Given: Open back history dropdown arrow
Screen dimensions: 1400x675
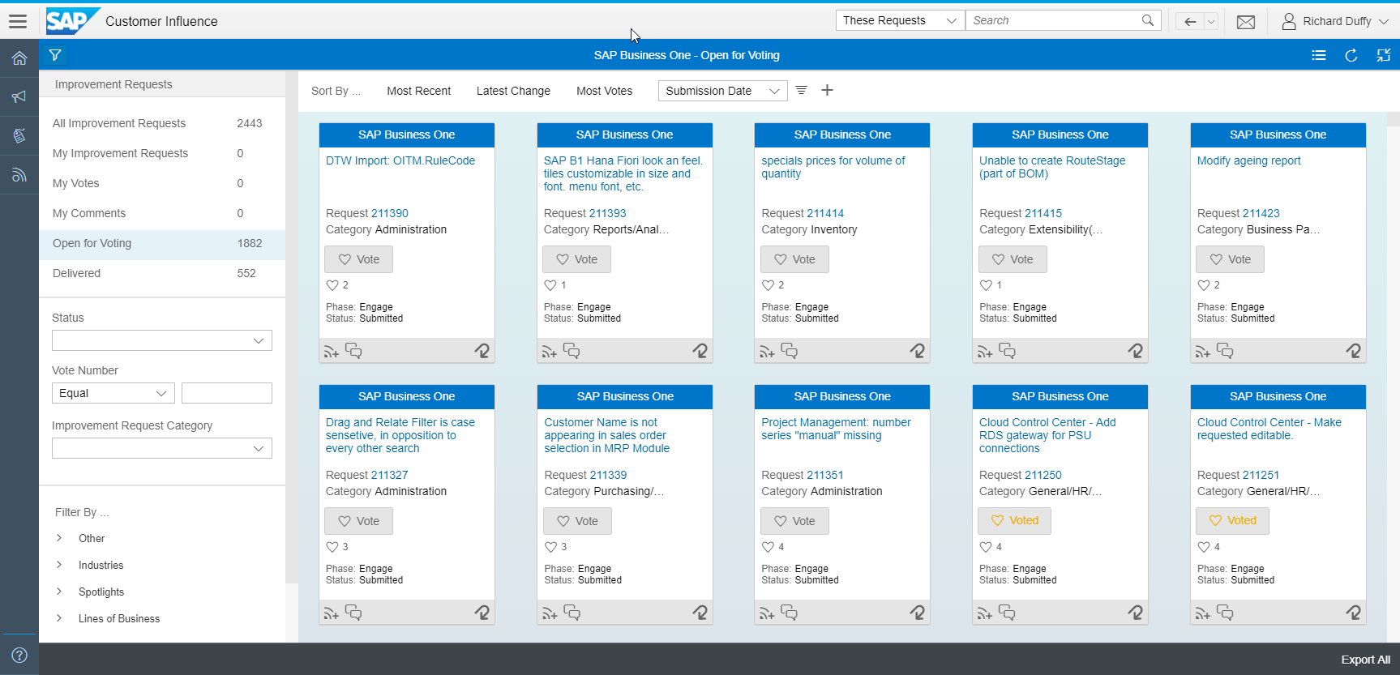Looking at the screenshot, I should (x=1211, y=21).
